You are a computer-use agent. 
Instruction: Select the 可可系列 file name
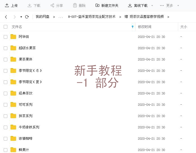(25, 105)
